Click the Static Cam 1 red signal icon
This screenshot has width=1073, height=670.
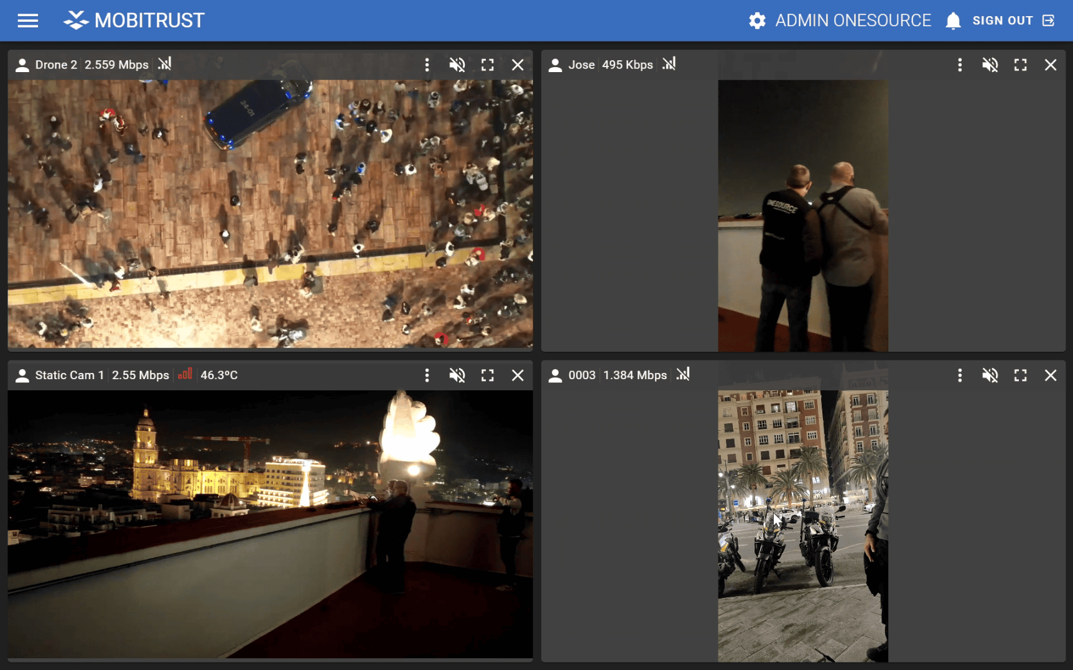coord(185,374)
